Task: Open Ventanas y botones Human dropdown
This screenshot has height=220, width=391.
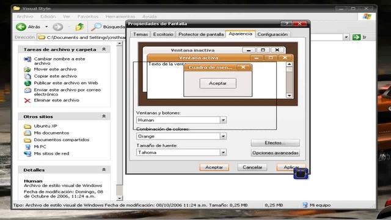Action: (x=223, y=120)
